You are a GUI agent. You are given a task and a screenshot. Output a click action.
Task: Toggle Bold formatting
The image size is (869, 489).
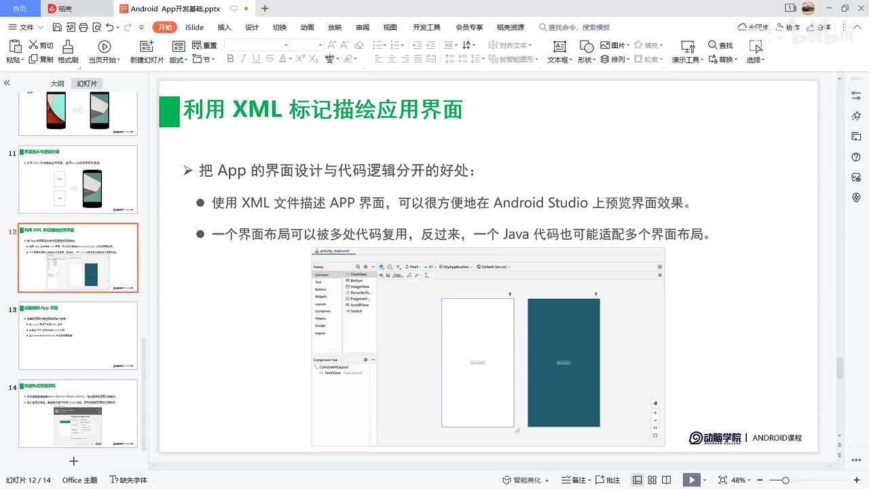click(230, 59)
